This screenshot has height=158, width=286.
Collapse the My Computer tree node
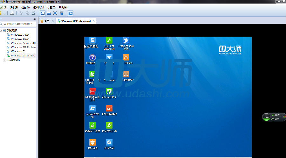1,30
